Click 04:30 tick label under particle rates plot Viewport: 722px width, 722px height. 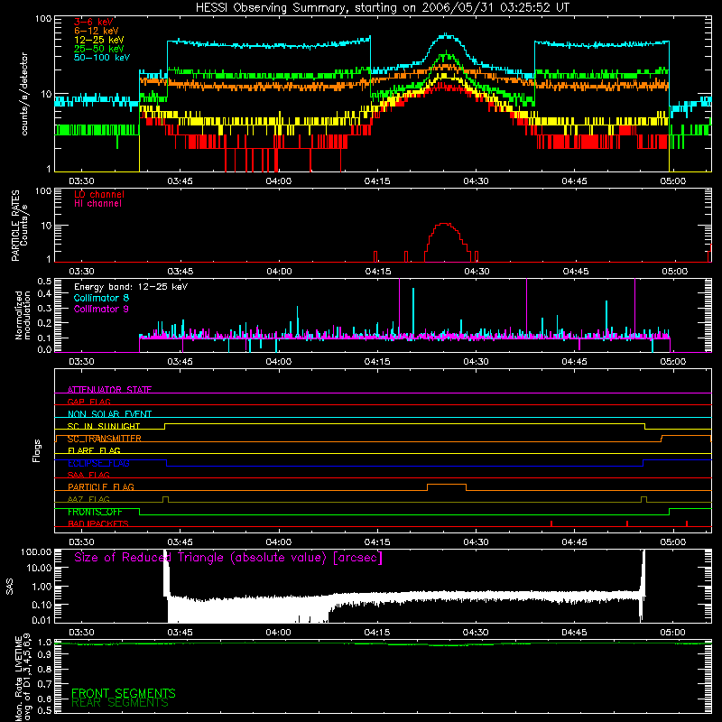pyautogui.click(x=477, y=272)
